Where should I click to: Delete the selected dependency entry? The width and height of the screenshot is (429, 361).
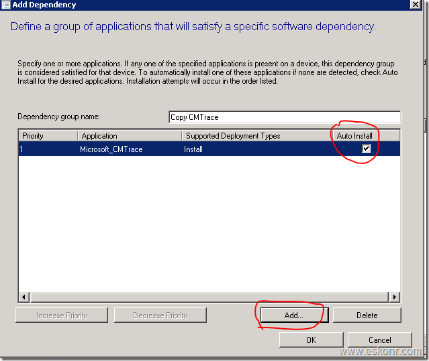tap(367, 315)
